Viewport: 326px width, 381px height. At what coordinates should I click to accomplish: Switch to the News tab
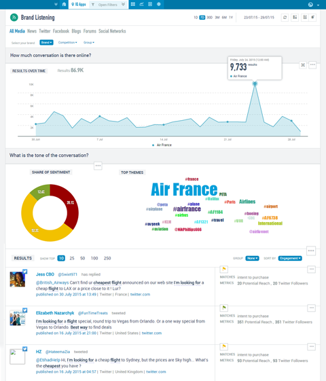tap(32, 31)
